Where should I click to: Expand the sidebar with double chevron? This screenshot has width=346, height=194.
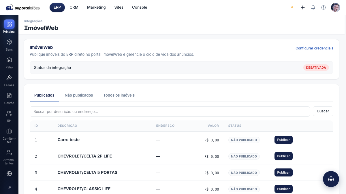pos(9,187)
